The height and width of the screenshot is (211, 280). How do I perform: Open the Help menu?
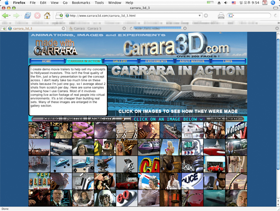tap(129, 3)
